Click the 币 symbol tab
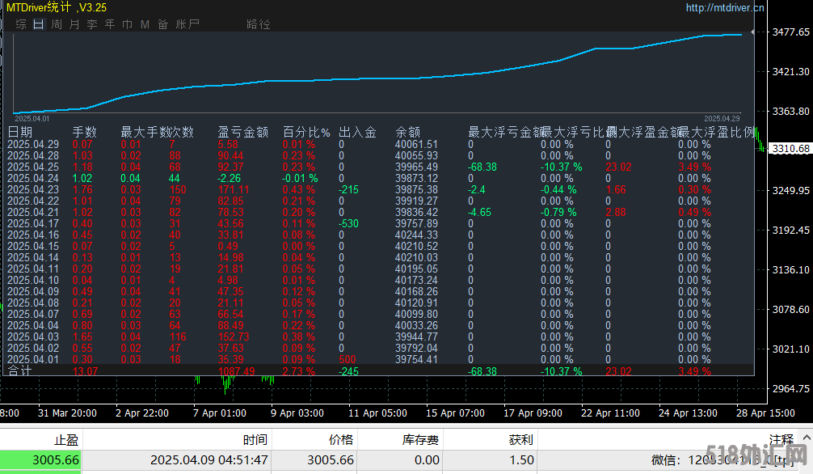 pyautogui.click(x=128, y=24)
